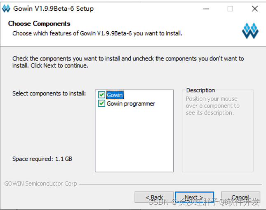The height and width of the screenshot is (210, 266).
Task: Click the Description group box title
Action: [x=200, y=90]
